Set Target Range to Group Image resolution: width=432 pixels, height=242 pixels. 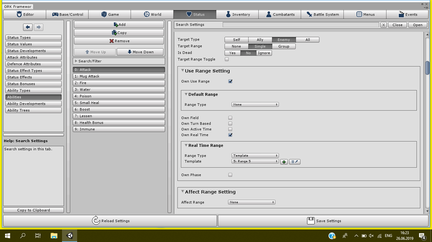(284, 46)
